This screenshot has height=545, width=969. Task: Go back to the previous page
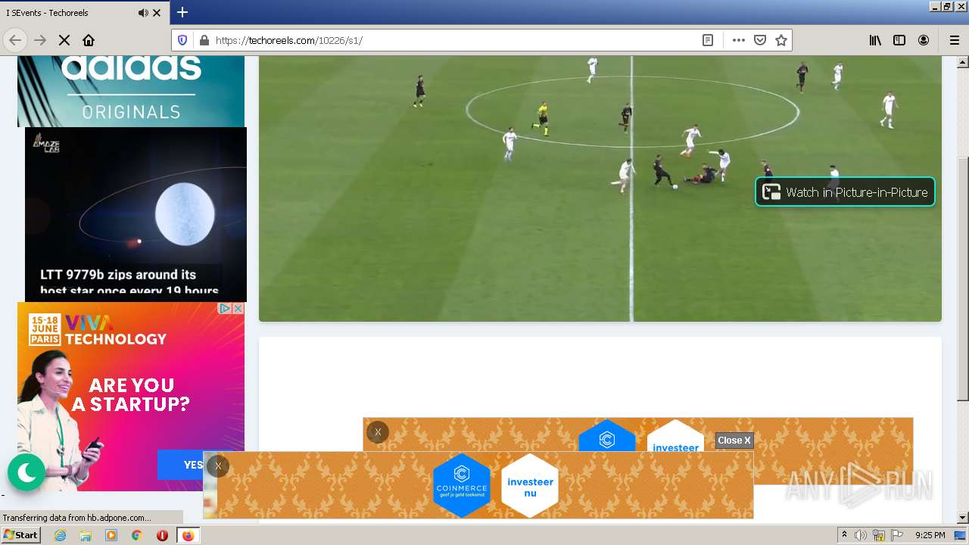15,40
